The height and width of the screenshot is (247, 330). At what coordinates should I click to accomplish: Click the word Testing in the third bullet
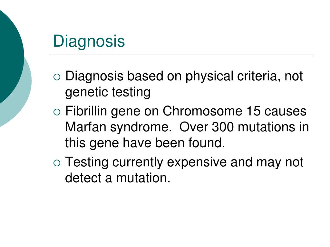pos(87,162)
